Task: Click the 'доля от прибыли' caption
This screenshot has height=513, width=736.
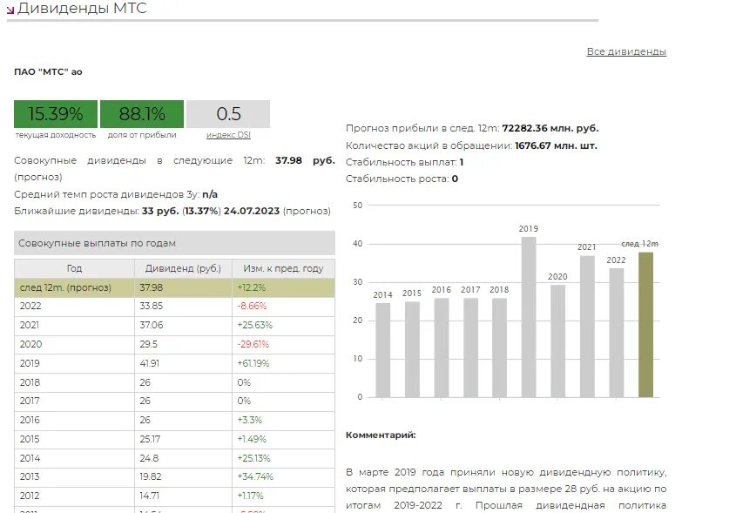Action: coord(142,135)
